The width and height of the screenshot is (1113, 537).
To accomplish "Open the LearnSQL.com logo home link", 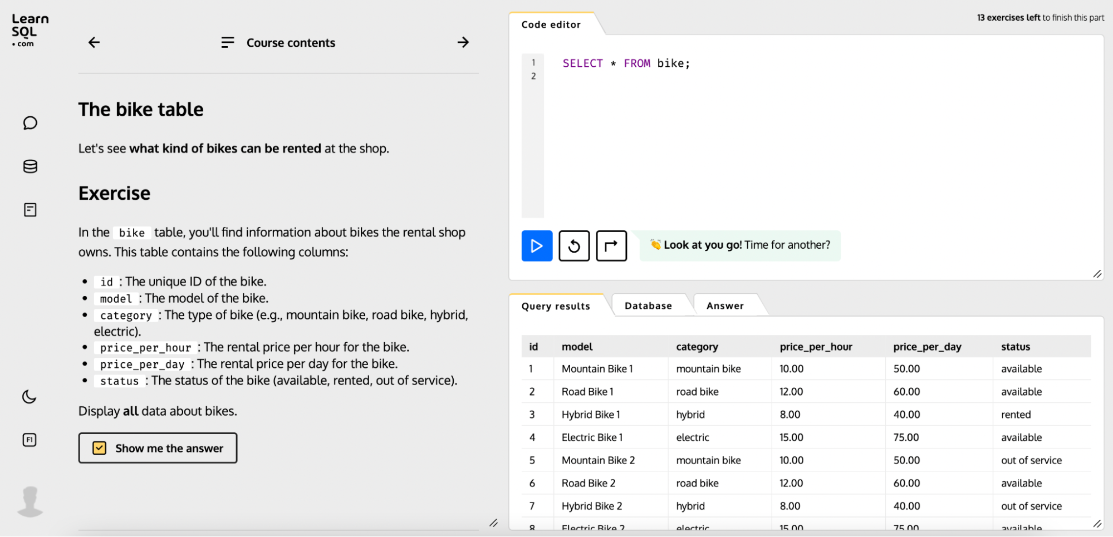I will coord(30,31).
